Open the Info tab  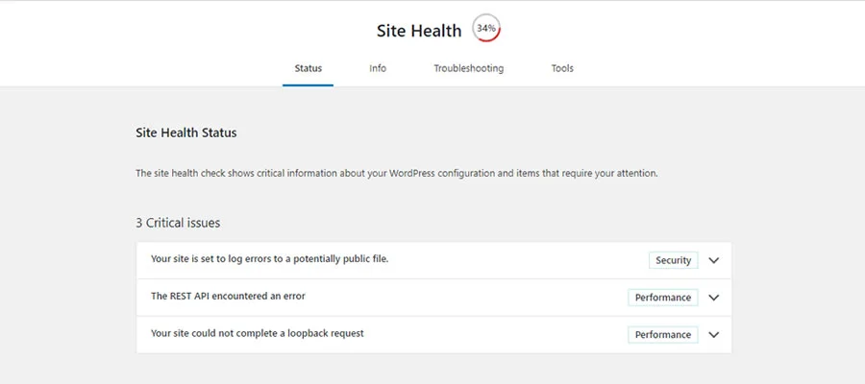[x=378, y=69]
